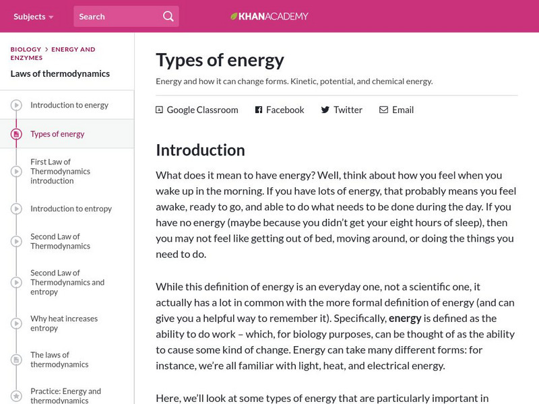Share the article via Twitter link
Screen dimensions: 539x404
[x=348, y=110]
